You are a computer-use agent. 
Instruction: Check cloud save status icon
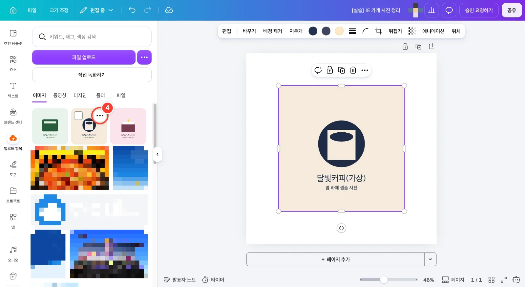tap(169, 10)
